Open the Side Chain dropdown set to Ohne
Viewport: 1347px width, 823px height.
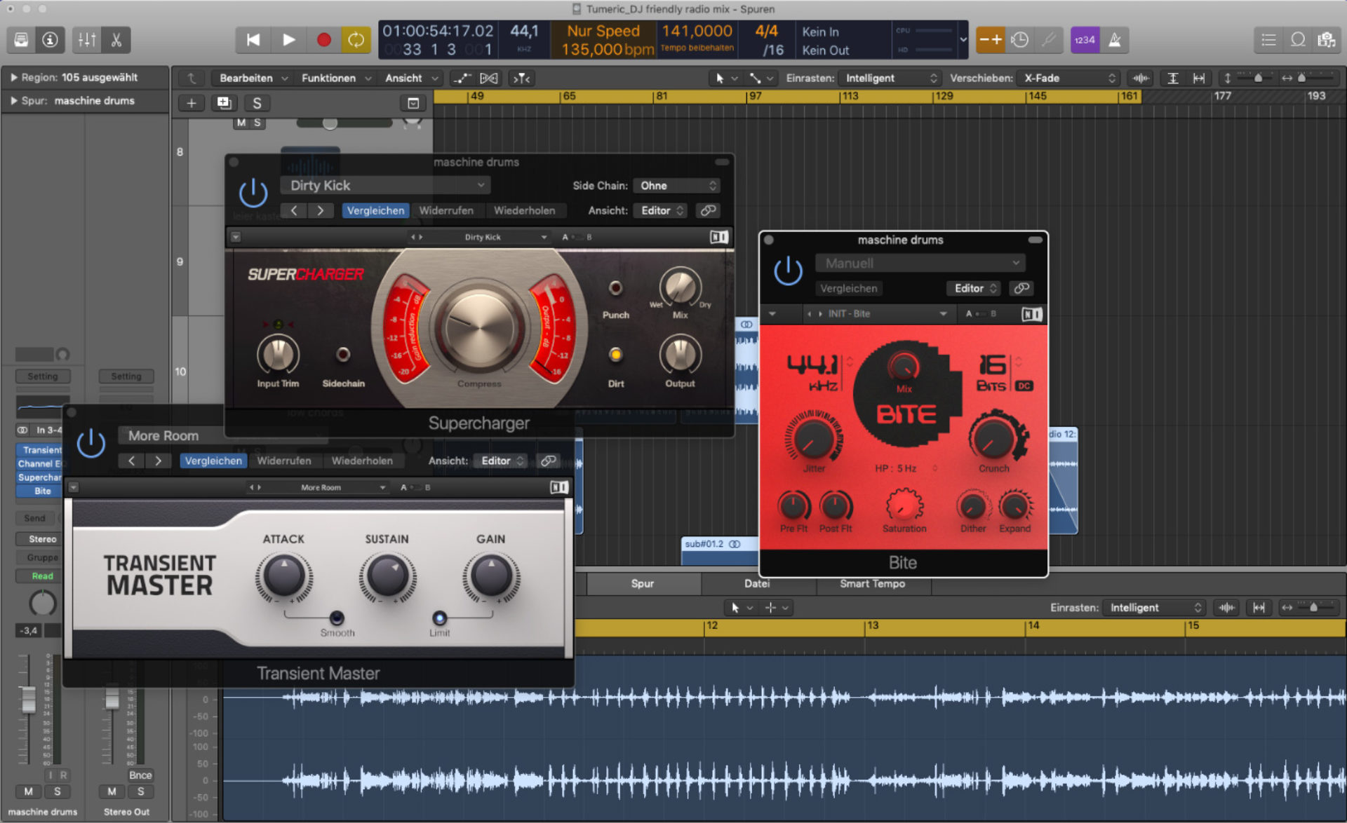[x=676, y=185]
